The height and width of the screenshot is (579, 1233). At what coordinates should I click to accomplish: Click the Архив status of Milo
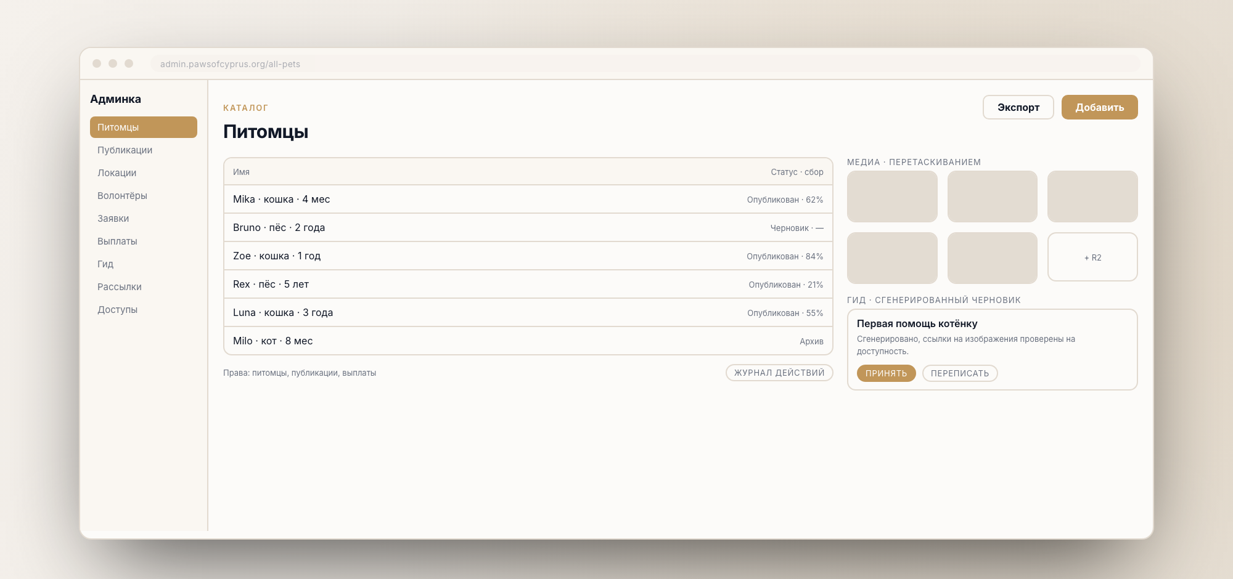811,341
